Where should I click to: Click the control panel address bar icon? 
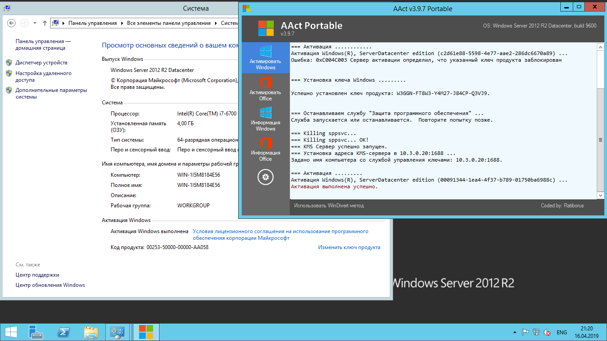[x=56, y=23]
